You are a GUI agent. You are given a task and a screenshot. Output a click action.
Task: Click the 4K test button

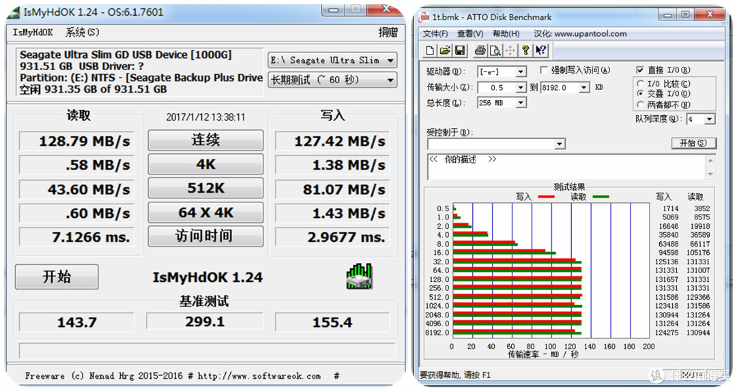[205, 164]
